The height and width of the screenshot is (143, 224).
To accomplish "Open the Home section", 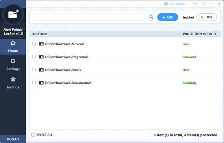I will [13, 47].
